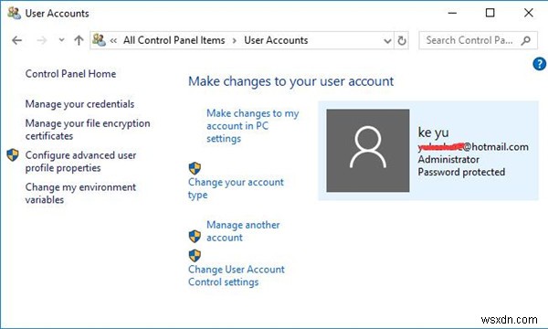Expand hidden breadcrumb levels double chevron
The height and width of the screenshot is (329, 548).
[113, 40]
